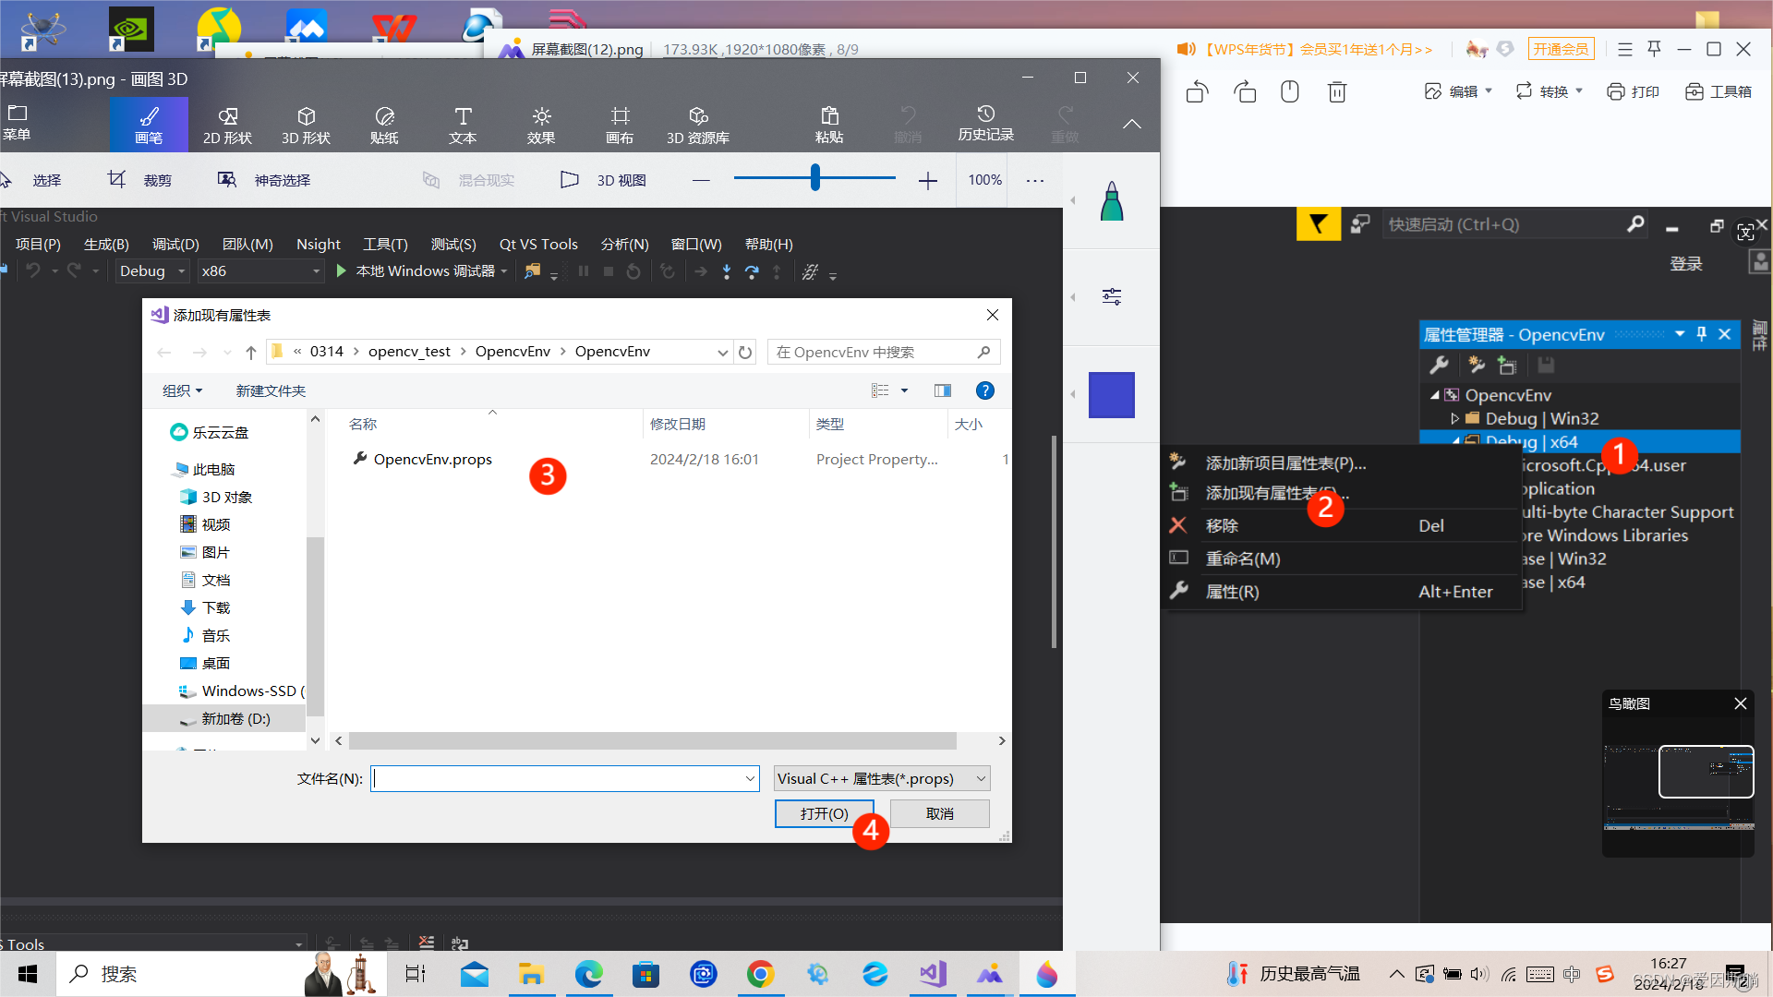The width and height of the screenshot is (1773, 997).
Task: Open the History panel
Action: [985, 123]
